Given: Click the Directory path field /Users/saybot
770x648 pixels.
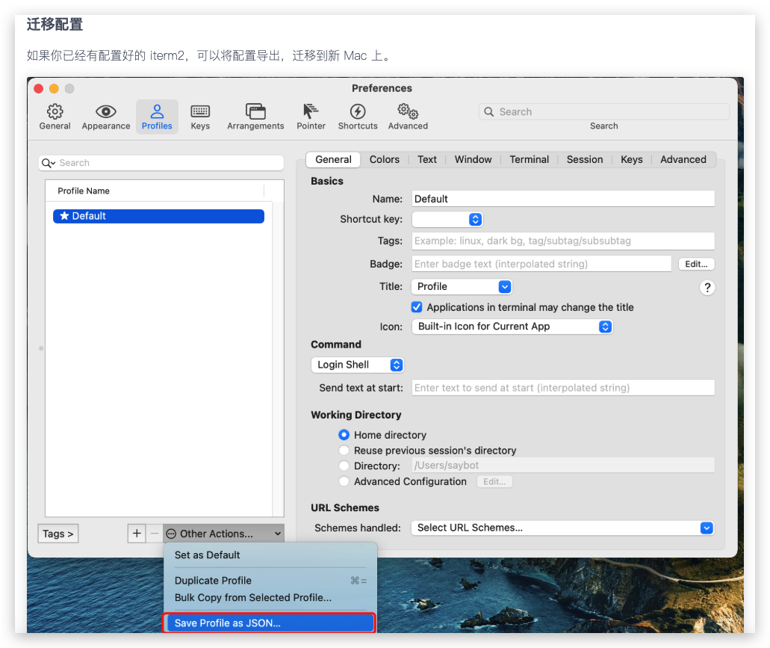Looking at the screenshot, I should [x=563, y=465].
